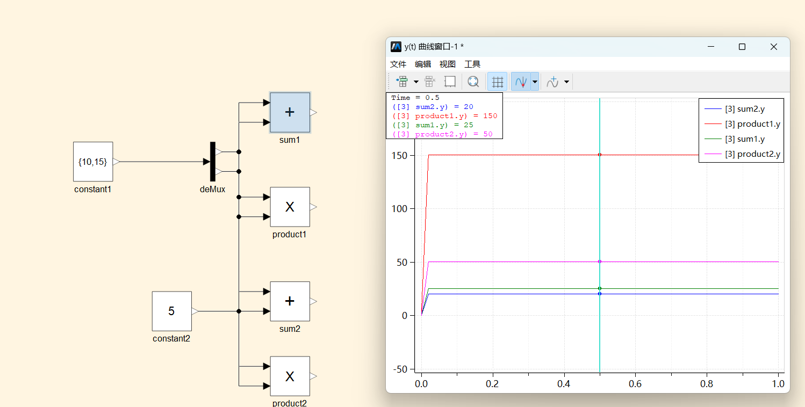Click the add curve toolbar icon
The width and height of the screenshot is (805, 407).
(x=552, y=82)
